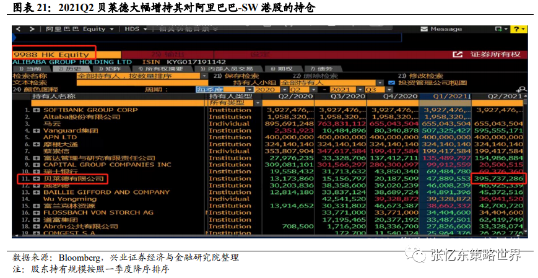Click the back navigation arrow
The height and width of the screenshot is (278, 538).
pyautogui.click(x=19, y=29)
